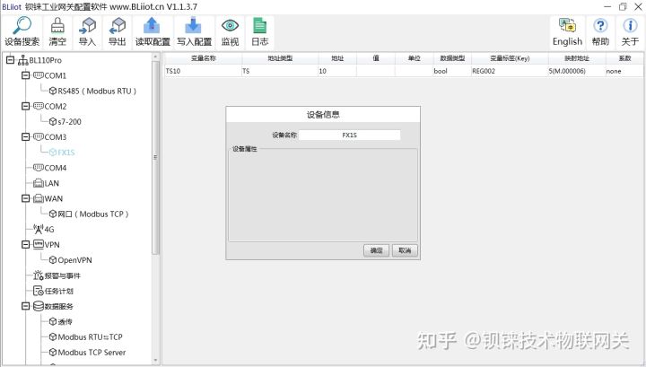The height and width of the screenshot is (367, 646).
Task: Click the 映射地址 column header
Action: [577, 58]
